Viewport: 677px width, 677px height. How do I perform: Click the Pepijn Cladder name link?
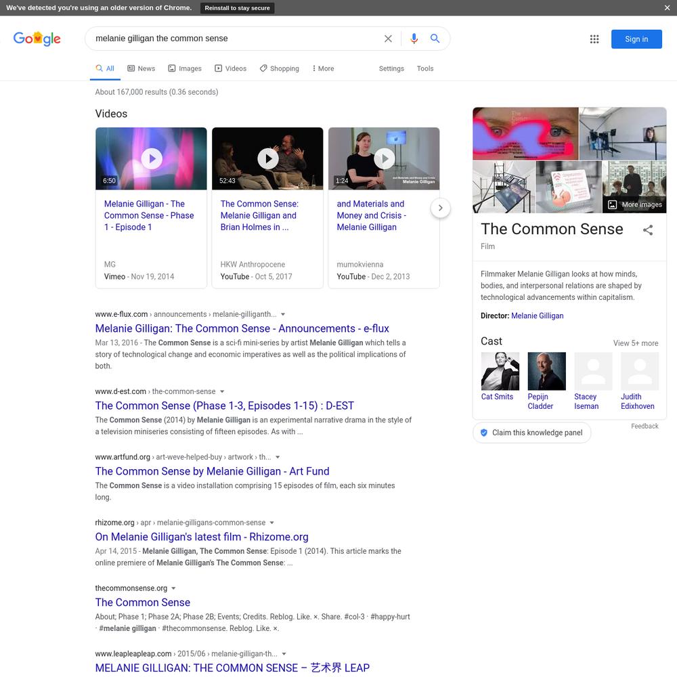click(540, 401)
